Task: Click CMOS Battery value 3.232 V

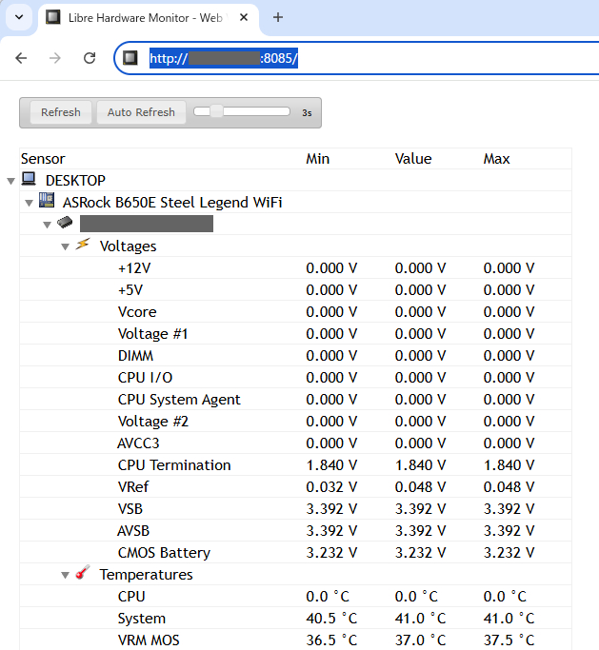Action: point(420,553)
